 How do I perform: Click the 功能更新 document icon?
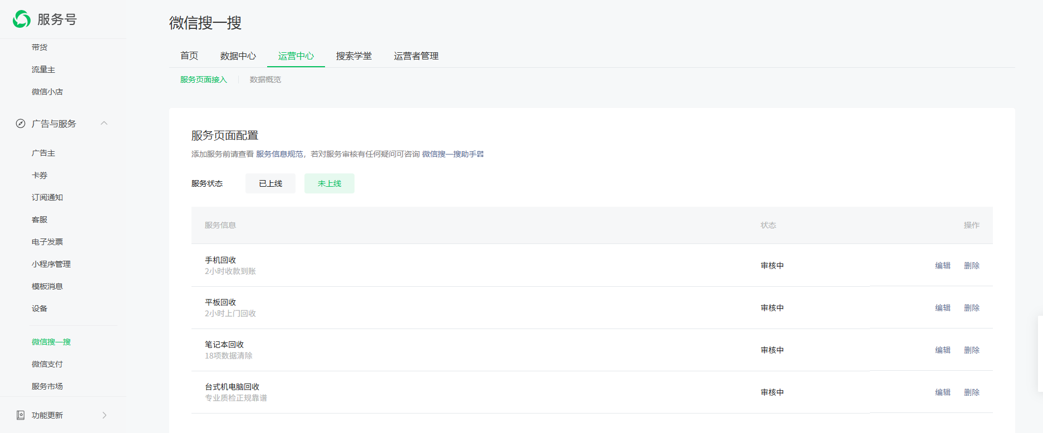21,415
